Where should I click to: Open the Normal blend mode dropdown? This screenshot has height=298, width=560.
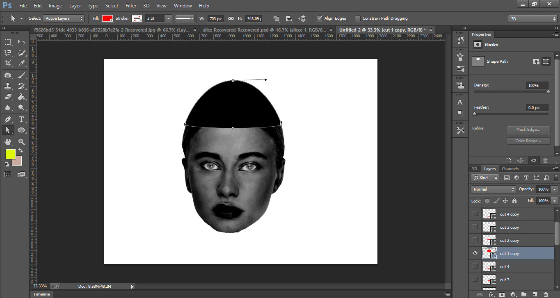point(494,189)
